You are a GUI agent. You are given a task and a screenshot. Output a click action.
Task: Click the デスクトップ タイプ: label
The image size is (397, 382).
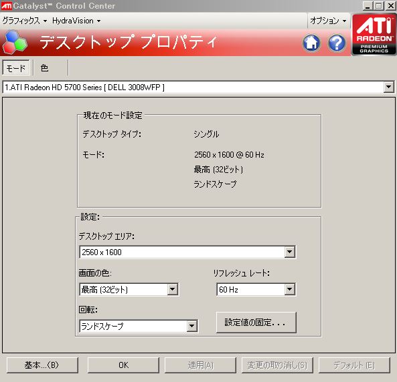coord(112,134)
